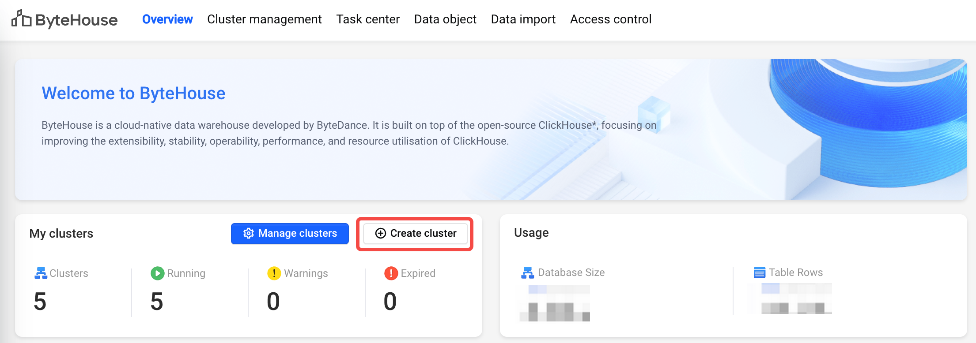Click the Running clusters count
This screenshot has width=976, height=343.
pyautogui.click(x=157, y=302)
